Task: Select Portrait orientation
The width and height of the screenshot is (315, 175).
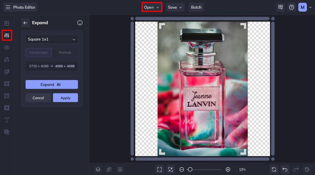Action: [x=65, y=52]
